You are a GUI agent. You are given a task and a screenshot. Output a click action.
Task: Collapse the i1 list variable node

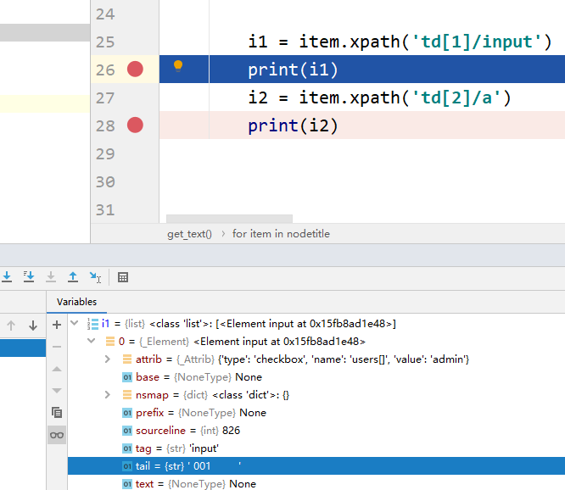tap(74, 324)
